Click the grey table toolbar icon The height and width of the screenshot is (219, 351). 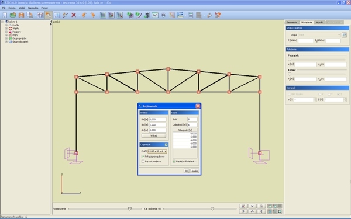[199, 15]
